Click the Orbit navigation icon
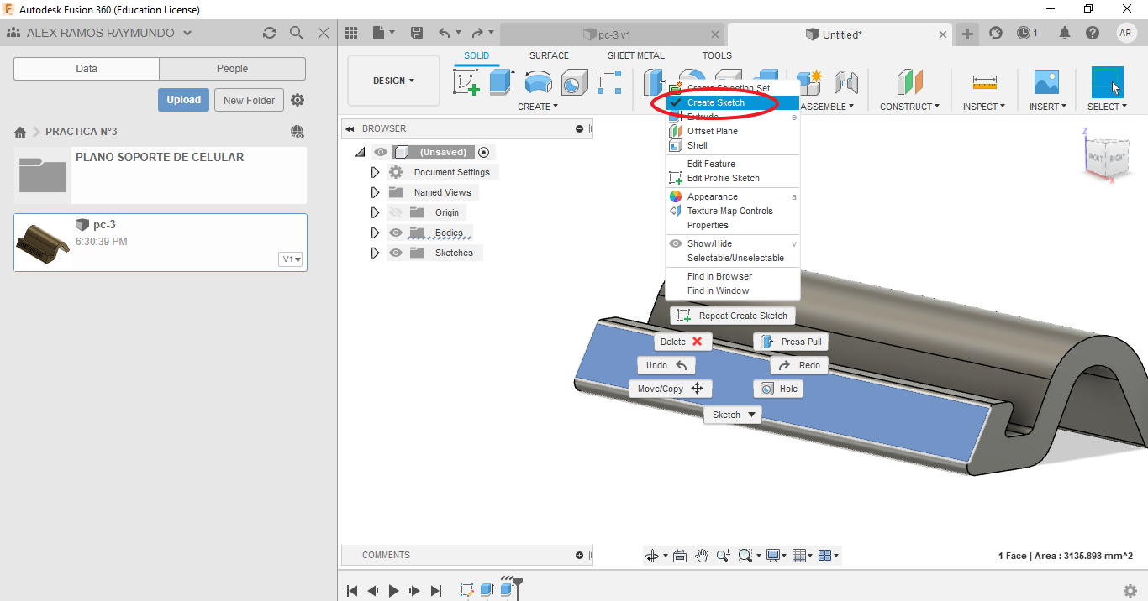The height and width of the screenshot is (601, 1148). (651, 556)
